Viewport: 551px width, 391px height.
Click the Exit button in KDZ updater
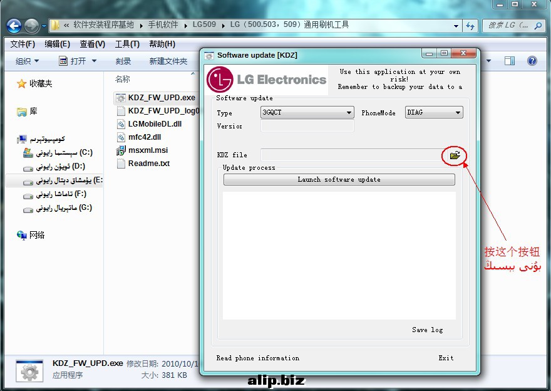(446, 358)
